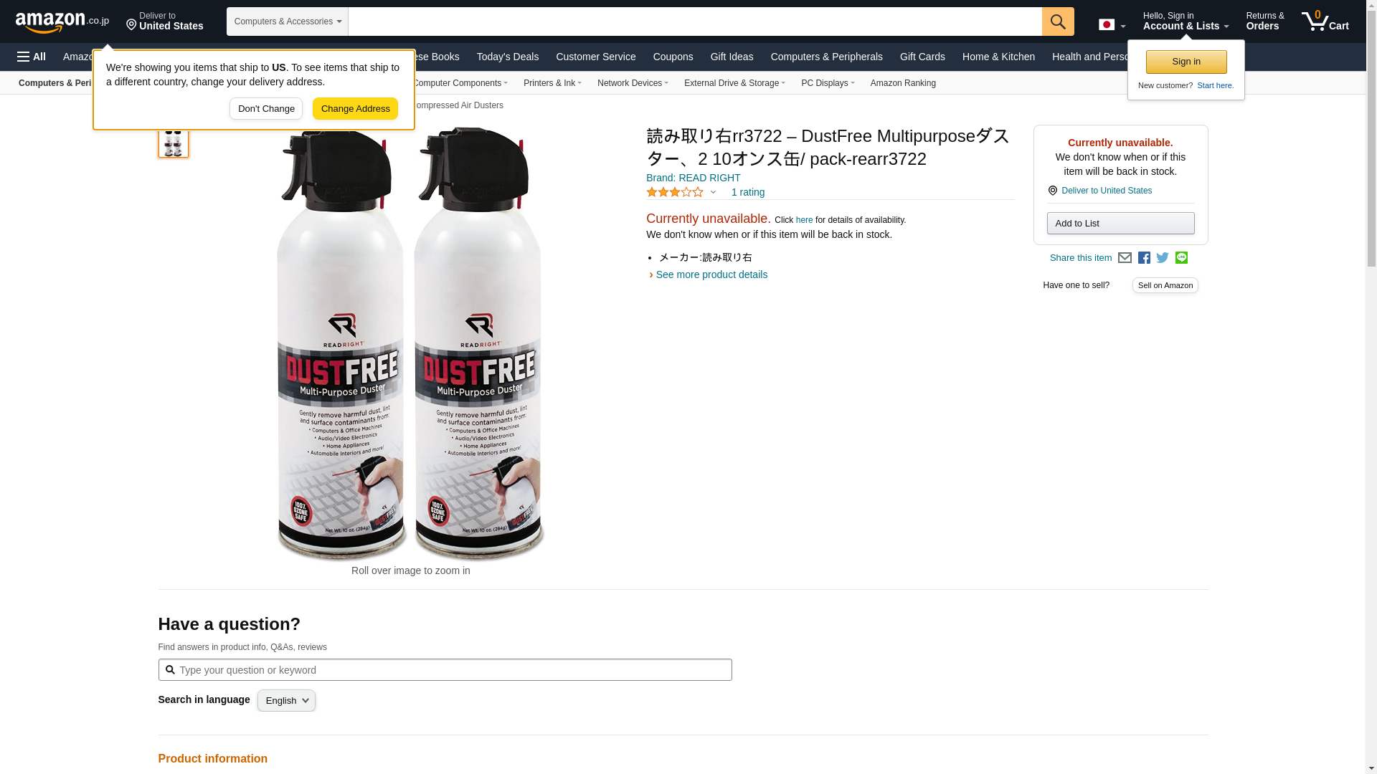This screenshot has width=1377, height=774.
Task: Open the shopping cart icon
Action: (x=1325, y=21)
